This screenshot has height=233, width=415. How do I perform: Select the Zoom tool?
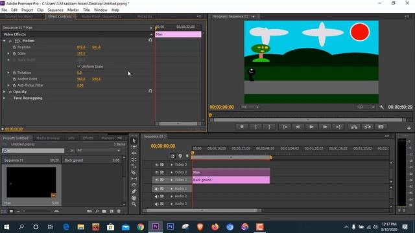134,204
